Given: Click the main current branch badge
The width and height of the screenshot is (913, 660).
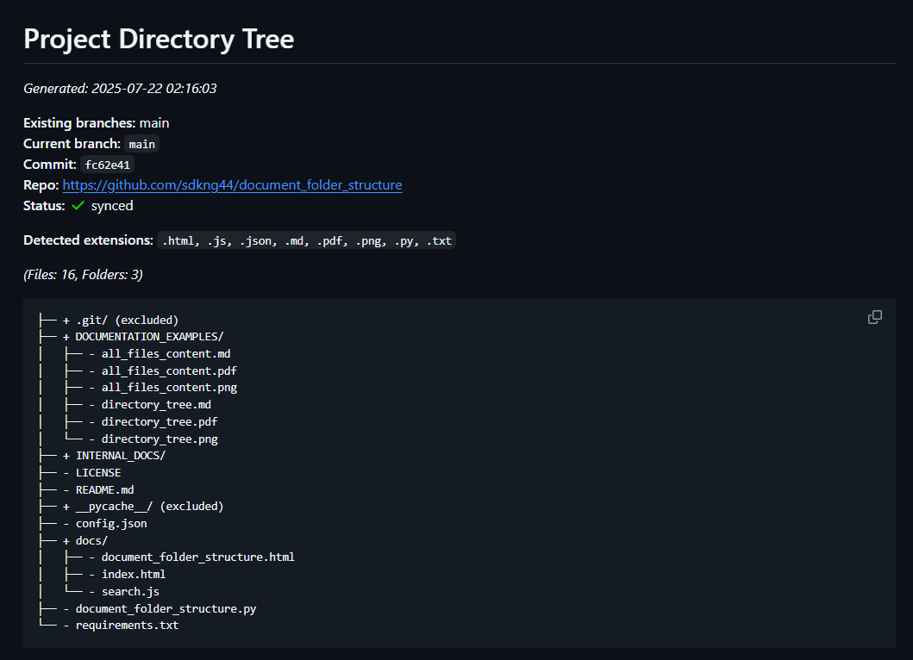Looking at the screenshot, I should 141,144.
